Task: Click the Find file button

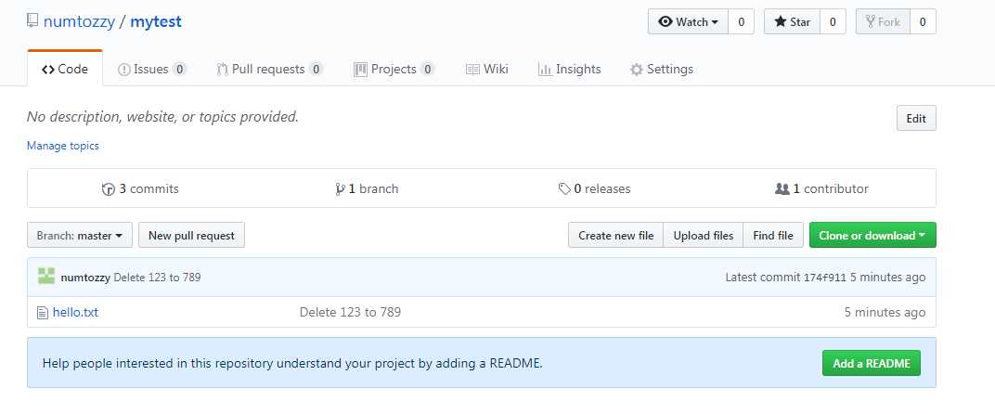Action: (773, 235)
